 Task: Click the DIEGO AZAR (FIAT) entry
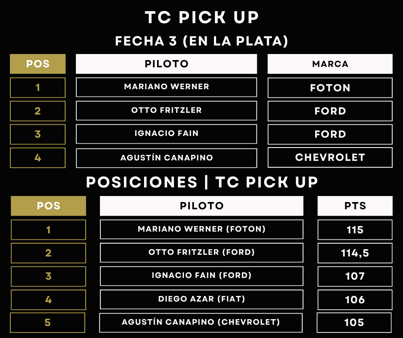201,299
